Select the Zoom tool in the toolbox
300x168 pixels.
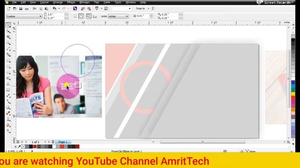pyautogui.click(x=8, y=43)
